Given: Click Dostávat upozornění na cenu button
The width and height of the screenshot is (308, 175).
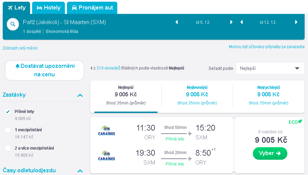Looking at the screenshot, I should (45, 70).
